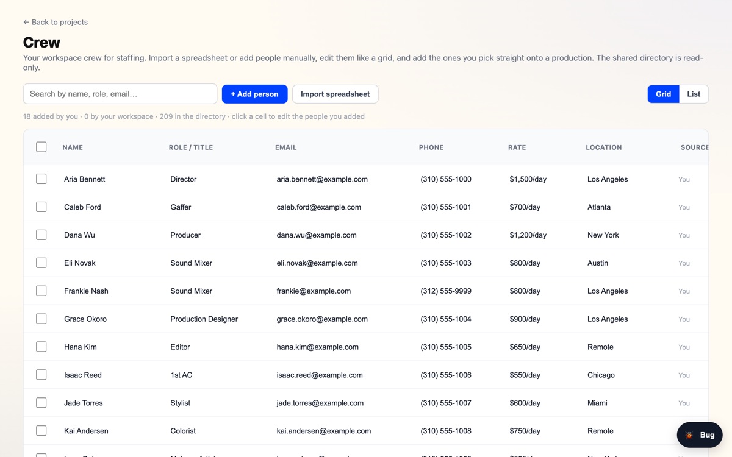Check Eli Novak's row checkbox
Image resolution: width=732 pixels, height=457 pixels.
[x=41, y=263]
